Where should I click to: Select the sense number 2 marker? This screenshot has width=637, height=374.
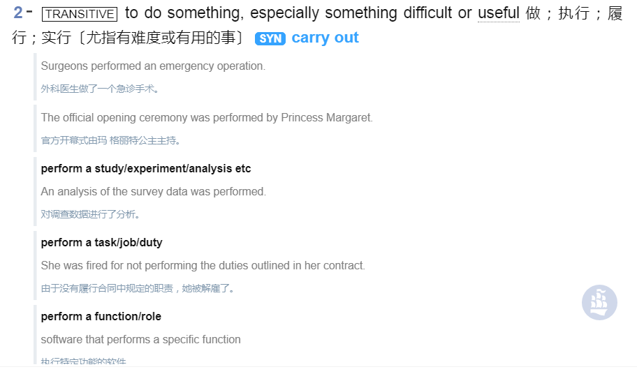(x=18, y=13)
